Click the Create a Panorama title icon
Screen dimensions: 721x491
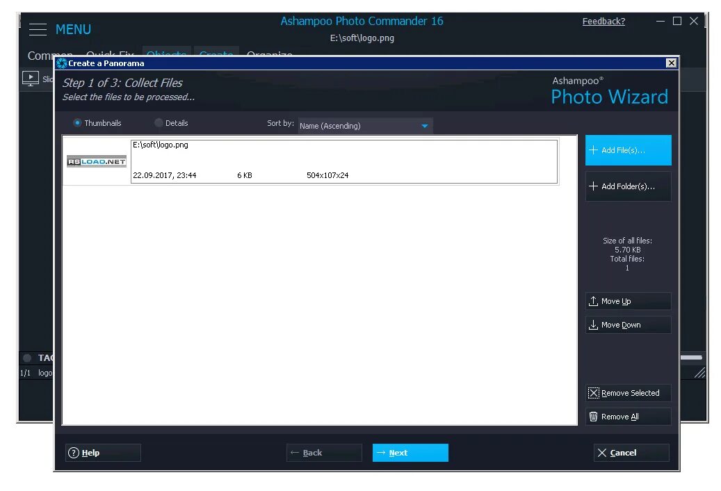[x=62, y=63]
